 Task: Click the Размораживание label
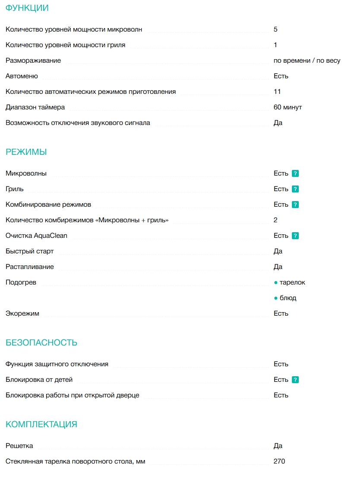tap(33, 61)
